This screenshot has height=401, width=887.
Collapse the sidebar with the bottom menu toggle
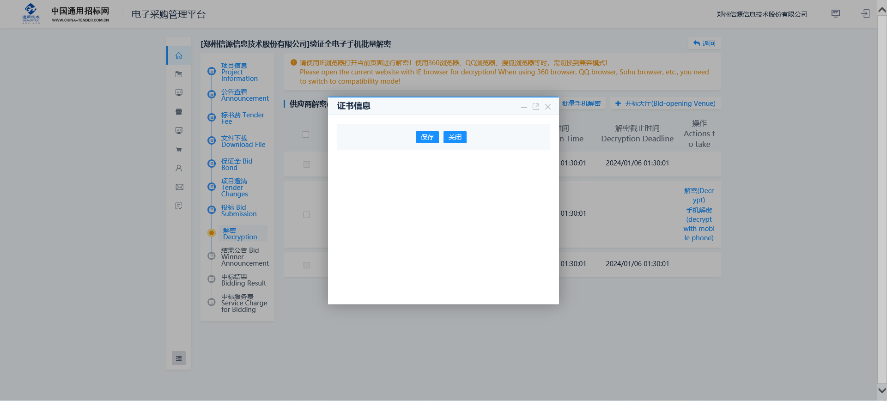click(x=179, y=358)
